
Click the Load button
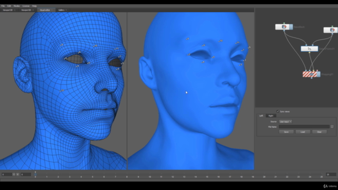(303, 132)
